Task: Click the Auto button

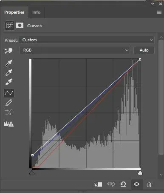Action: [x=144, y=50]
